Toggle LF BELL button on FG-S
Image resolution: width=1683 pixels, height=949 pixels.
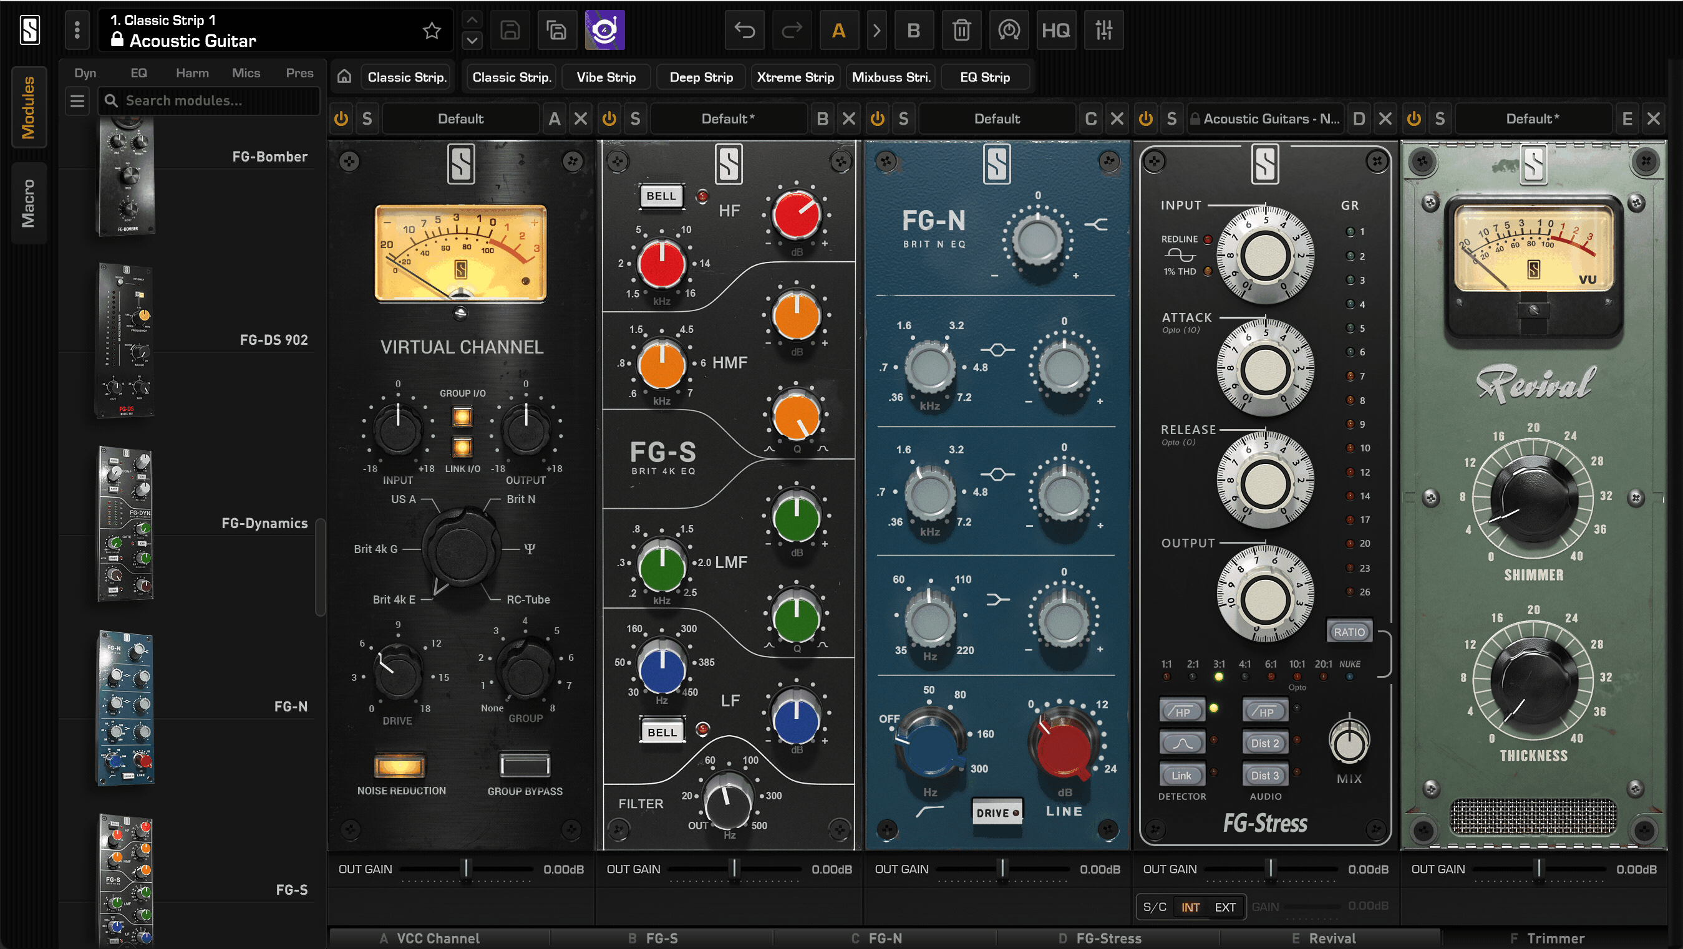pos(662,732)
